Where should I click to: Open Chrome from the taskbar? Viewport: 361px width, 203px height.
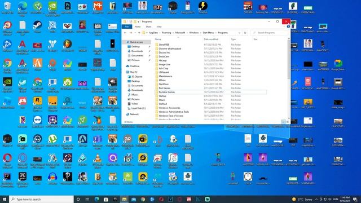tap(143, 199)
